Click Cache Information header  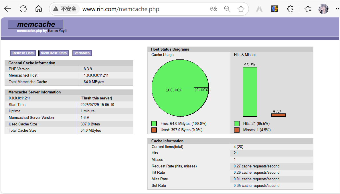(x=230, y=141)
